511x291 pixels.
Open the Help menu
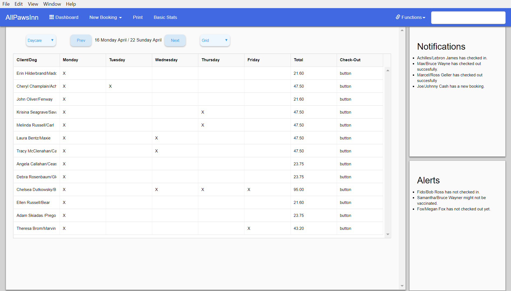click(71, 4)
